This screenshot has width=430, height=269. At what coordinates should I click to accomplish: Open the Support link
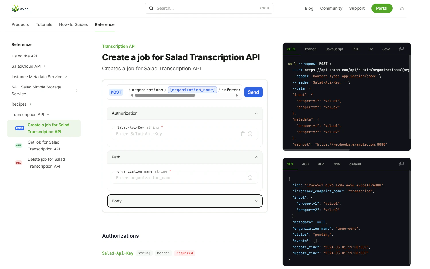[357, 8]
